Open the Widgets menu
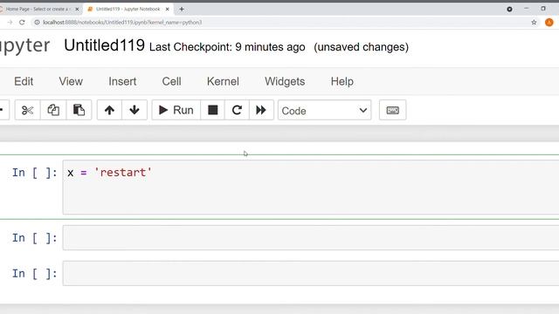Image resolution: width=559 pixels, height=314 pixels. click(x=285, y=81)
